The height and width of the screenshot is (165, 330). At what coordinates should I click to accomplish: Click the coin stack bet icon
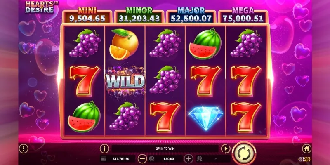coord(151,159)
